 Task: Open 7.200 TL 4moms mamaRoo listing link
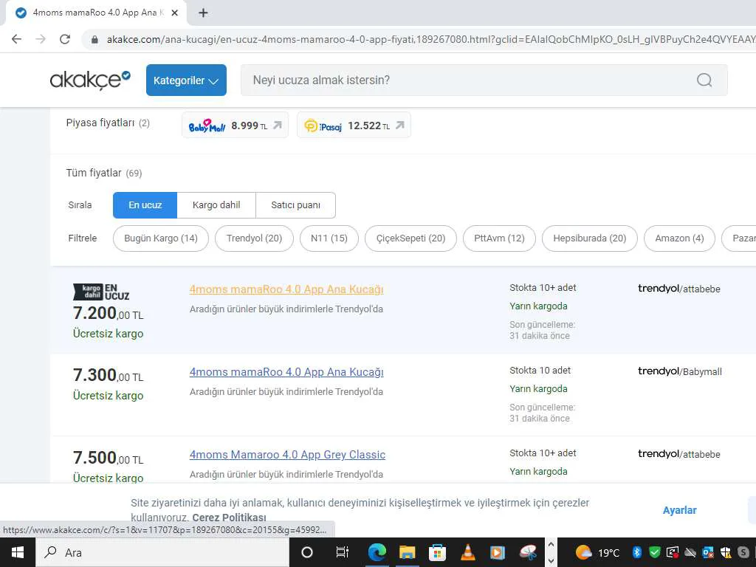(x=286, y=289)
